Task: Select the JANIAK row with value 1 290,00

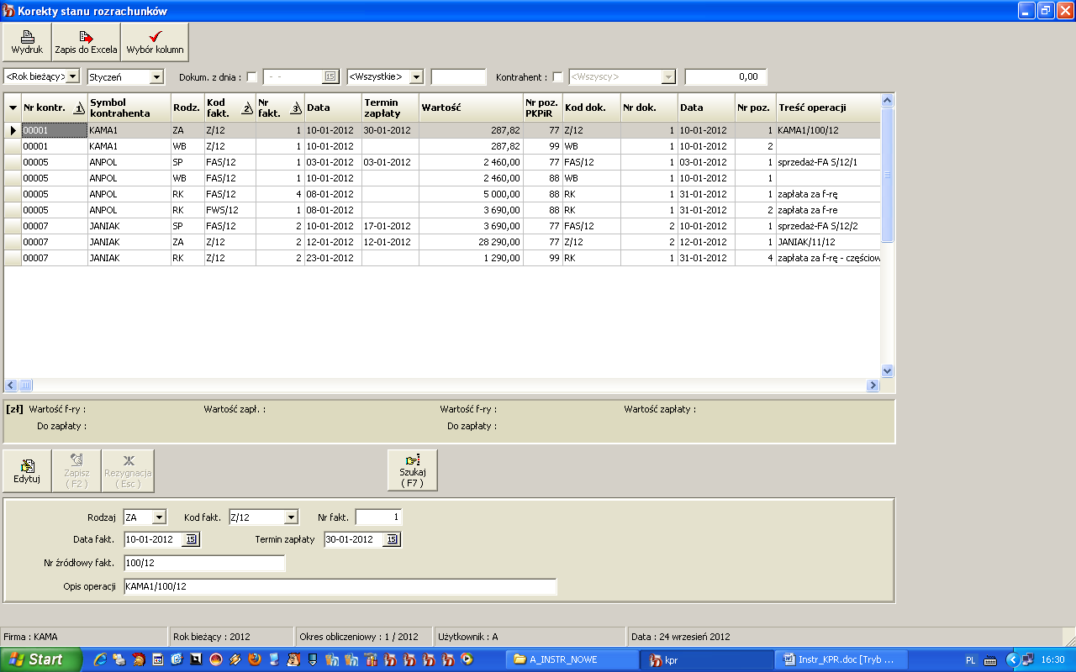Action: (443, 258)
